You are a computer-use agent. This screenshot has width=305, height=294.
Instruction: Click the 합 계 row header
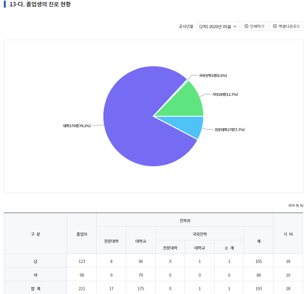tap(35, 288)
